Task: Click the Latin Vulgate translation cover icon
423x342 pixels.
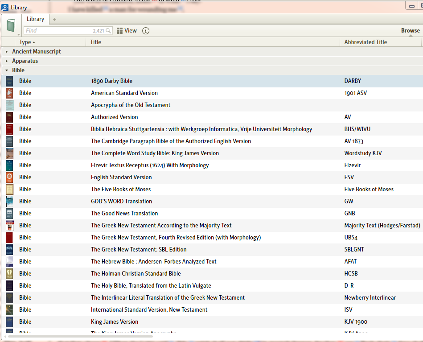Action: pos(9,285)
